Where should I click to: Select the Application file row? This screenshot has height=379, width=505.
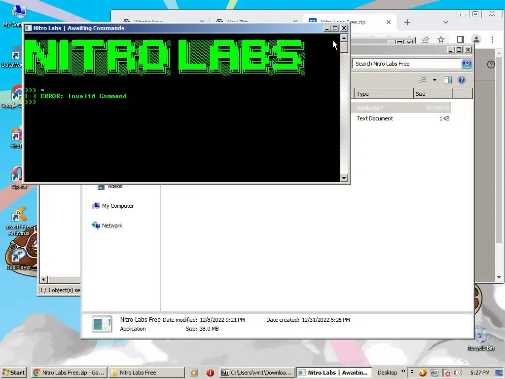click(x=402, y=108)
